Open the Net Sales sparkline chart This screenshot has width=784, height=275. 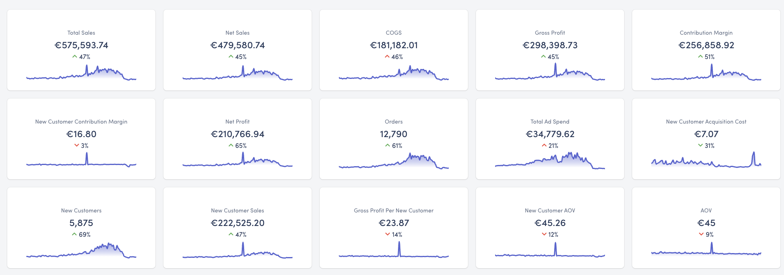point(237,74)
